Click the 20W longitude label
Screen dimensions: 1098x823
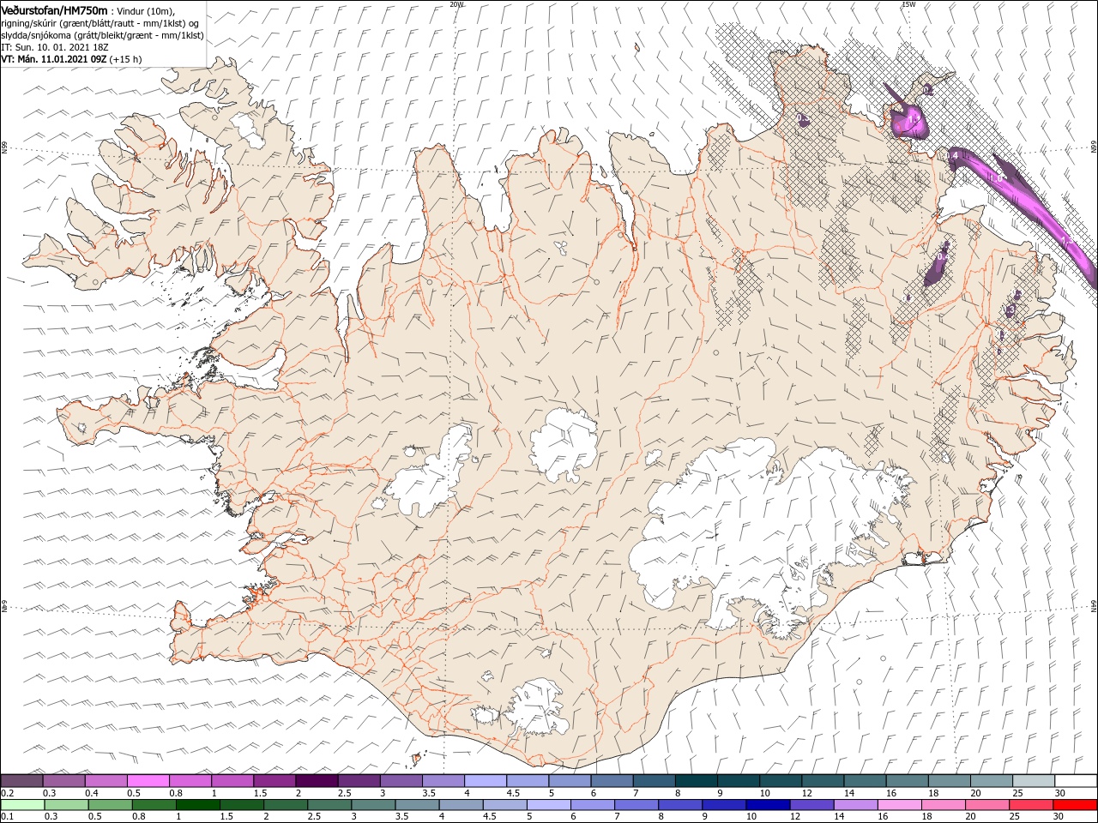[x=456, y=3]
